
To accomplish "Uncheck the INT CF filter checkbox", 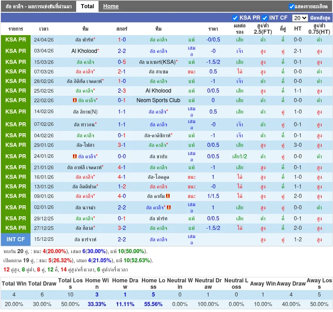I will [265, 18].
